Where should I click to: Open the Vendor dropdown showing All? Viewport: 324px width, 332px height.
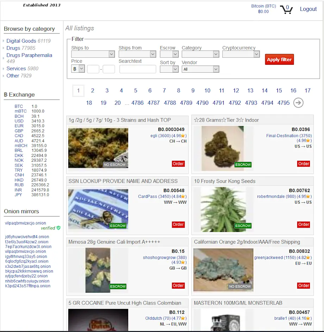point(200,69)
